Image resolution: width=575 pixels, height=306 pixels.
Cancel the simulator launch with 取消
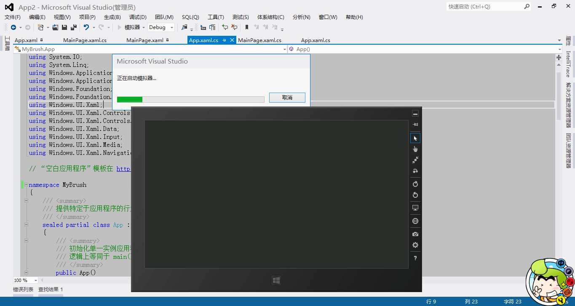pos(287,98)
